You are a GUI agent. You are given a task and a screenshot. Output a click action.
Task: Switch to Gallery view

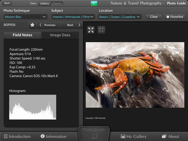(45, 4)
